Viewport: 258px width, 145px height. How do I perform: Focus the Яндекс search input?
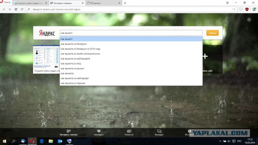[131, 33]
